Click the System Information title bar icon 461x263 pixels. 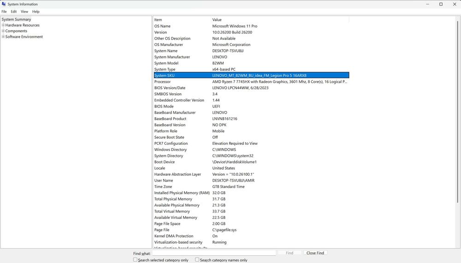click(x=4, y=4)
